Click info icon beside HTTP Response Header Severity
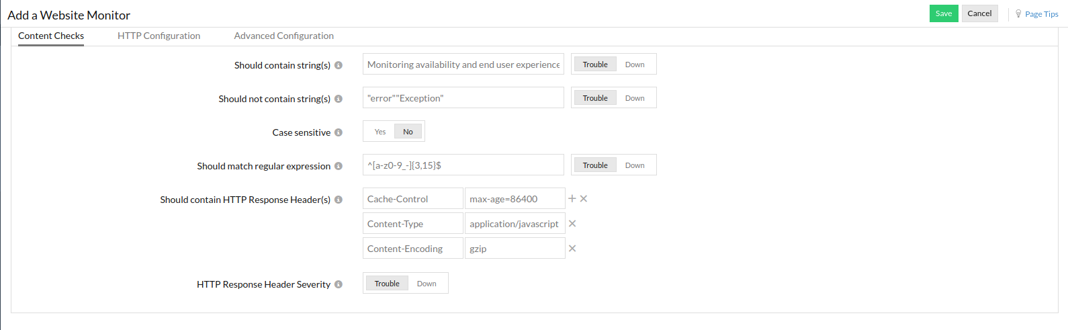The width and height of the screenshot is (1068, 330). (339, 284)
